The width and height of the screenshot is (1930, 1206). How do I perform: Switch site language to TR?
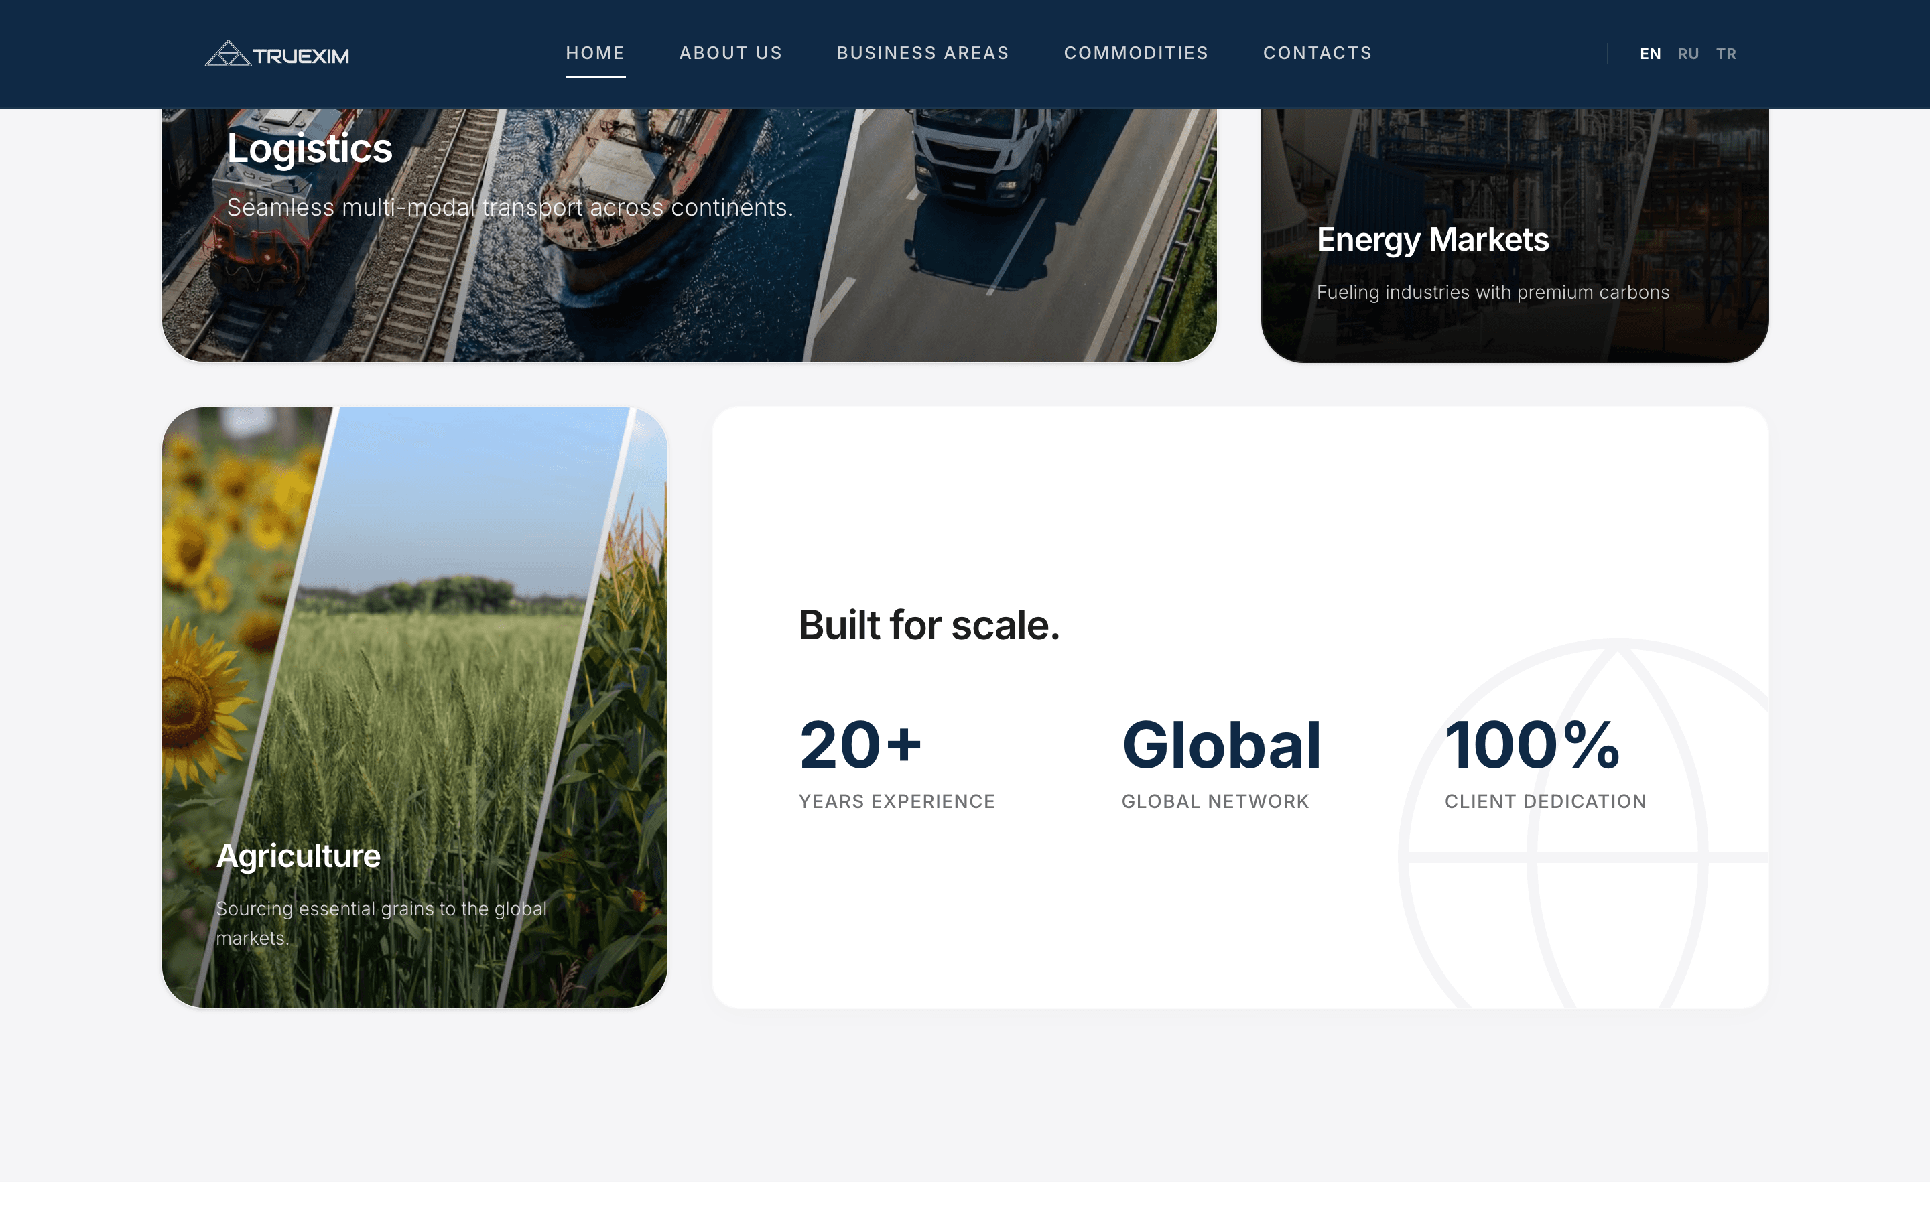(x=1727, y=54)
